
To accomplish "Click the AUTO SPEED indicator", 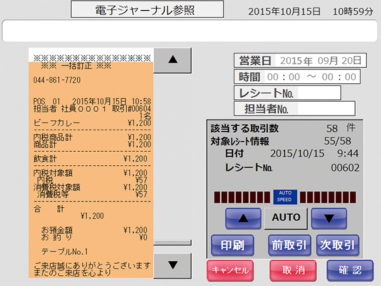I will pyautogui.click(x=284, y=196).
